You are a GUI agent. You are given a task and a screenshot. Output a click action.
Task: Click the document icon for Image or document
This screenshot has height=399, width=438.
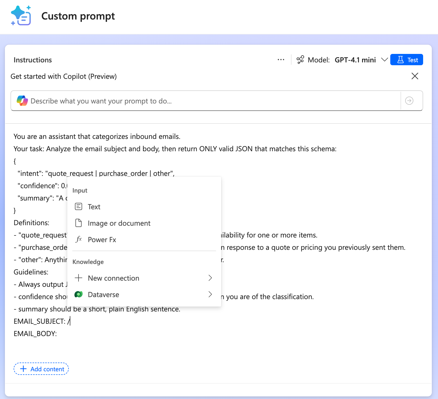coord(79,223)
